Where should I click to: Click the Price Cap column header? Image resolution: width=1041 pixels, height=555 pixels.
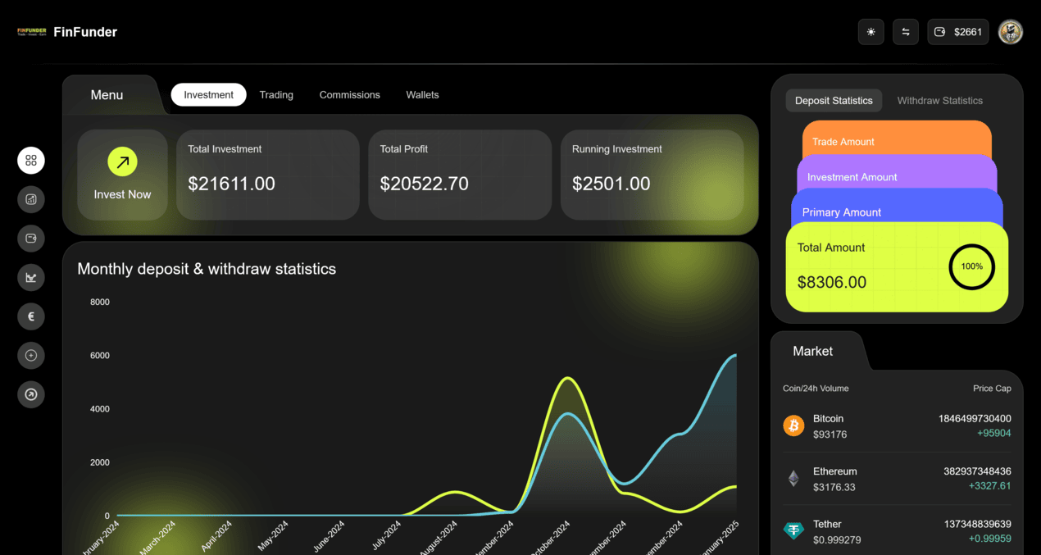tap(992, 389)
